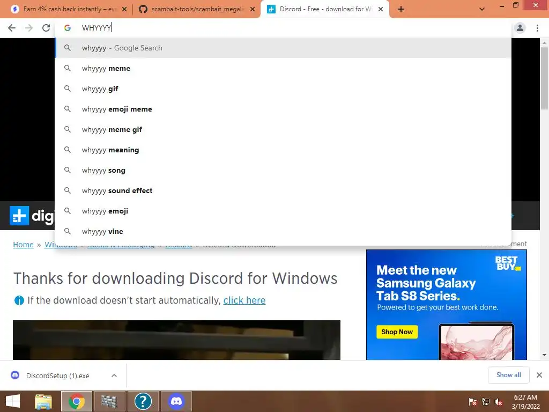Open DiscordSetup (1).exe from downloads bar
Image resolution: width=549 pixels, height=412 pixels.
click(58, 376)
